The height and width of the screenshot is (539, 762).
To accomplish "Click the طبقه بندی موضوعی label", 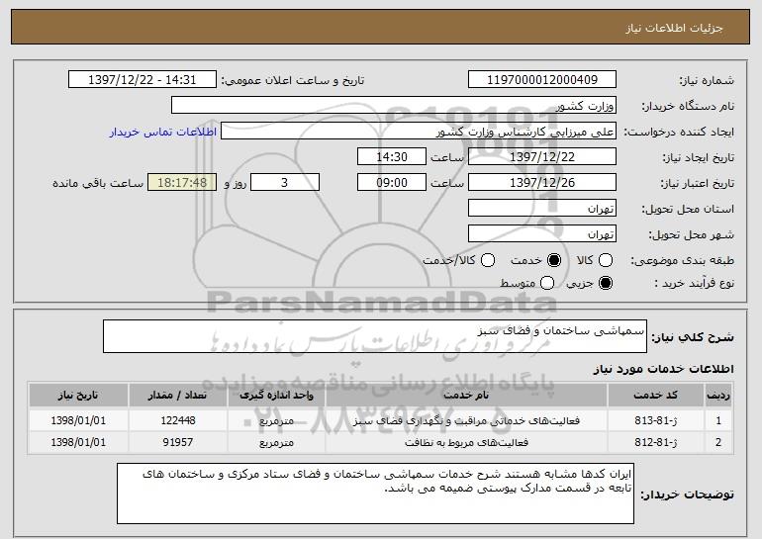I will tap(682, 261).
